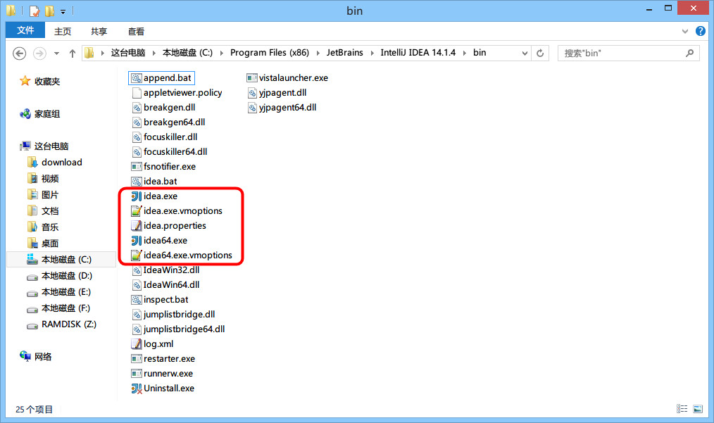
Task: Click the Back navigation arrow
Action: [19, 53]
